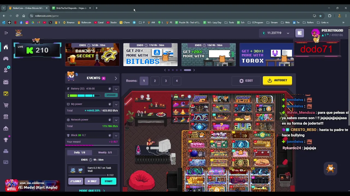
Task: Open the yellow checklist calendar icon in sidebar
Action: point(6,94)
